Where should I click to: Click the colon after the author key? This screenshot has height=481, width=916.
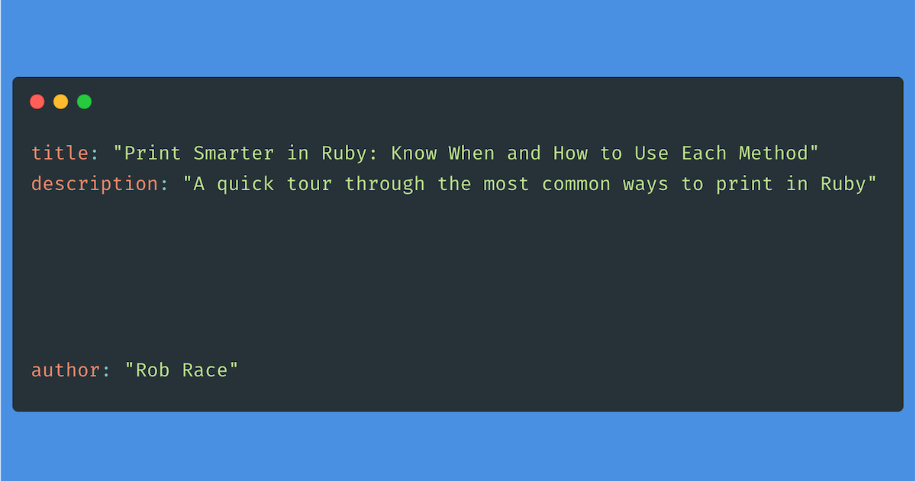click(107, 371)
